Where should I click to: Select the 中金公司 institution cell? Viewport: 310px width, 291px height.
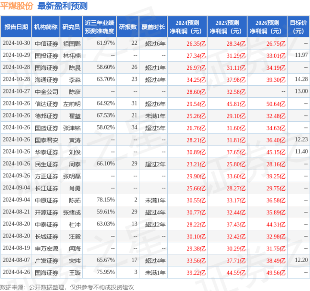tap(47, 92)
